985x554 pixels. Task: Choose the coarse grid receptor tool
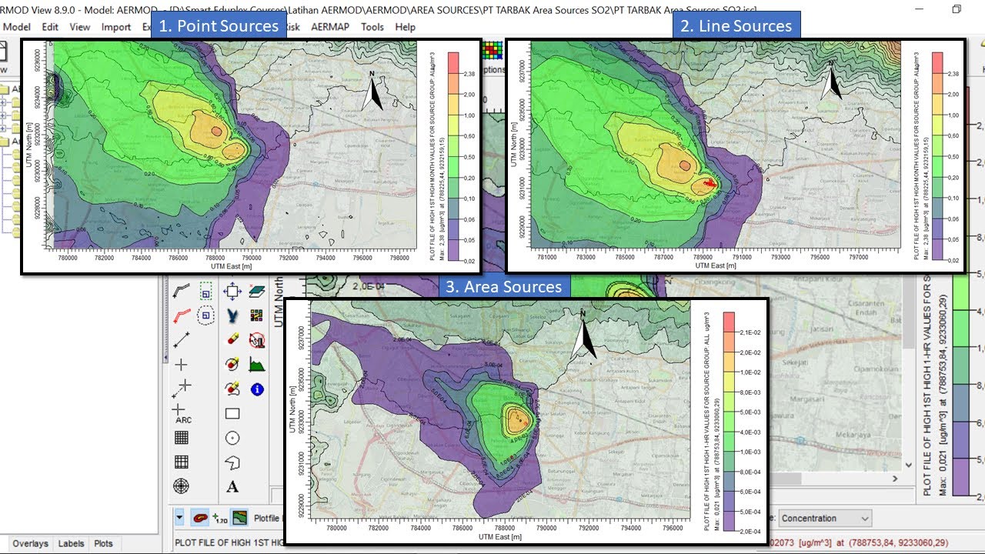click(181, 462)
